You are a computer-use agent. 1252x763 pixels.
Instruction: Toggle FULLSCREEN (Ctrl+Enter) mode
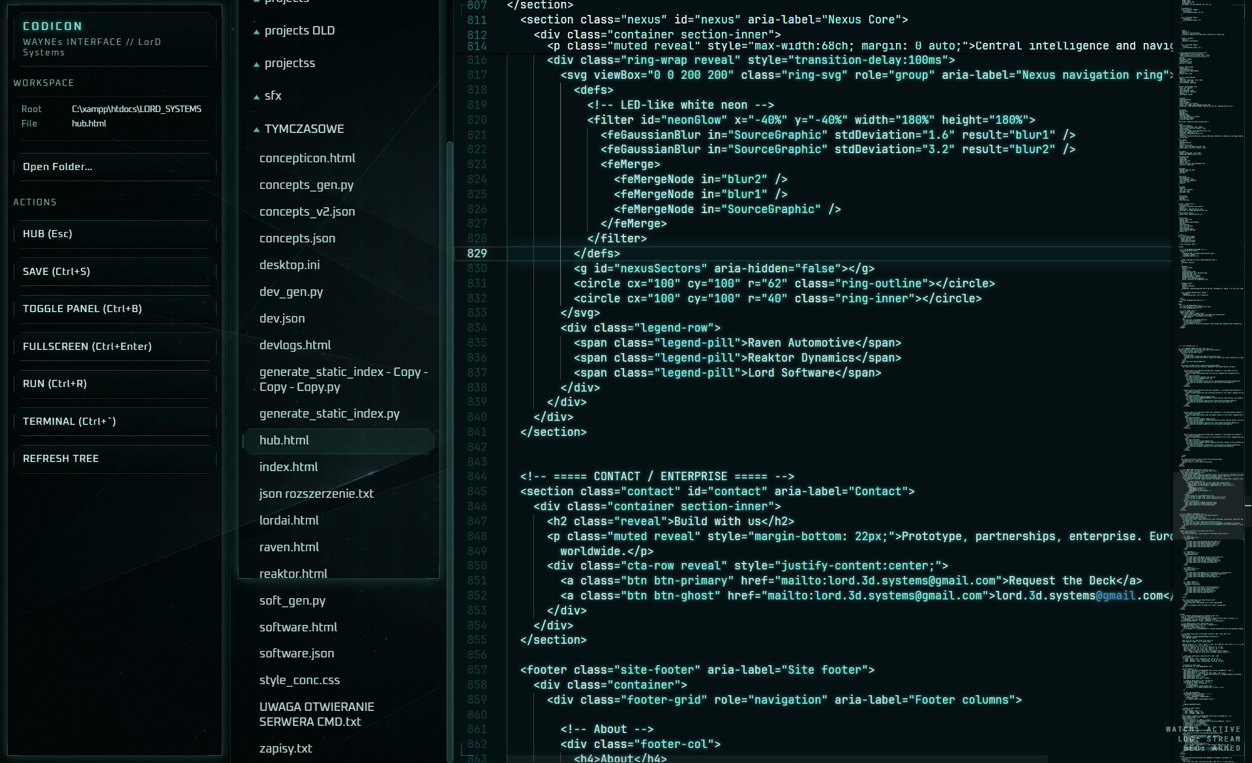tap(114, 347)
